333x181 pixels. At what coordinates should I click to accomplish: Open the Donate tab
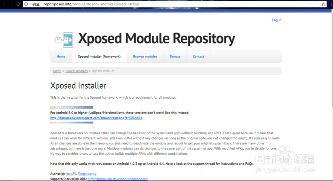tap(175, 56)
